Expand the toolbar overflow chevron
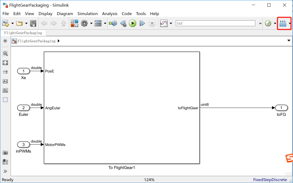 pyautogui.click(x=260, y=24)
